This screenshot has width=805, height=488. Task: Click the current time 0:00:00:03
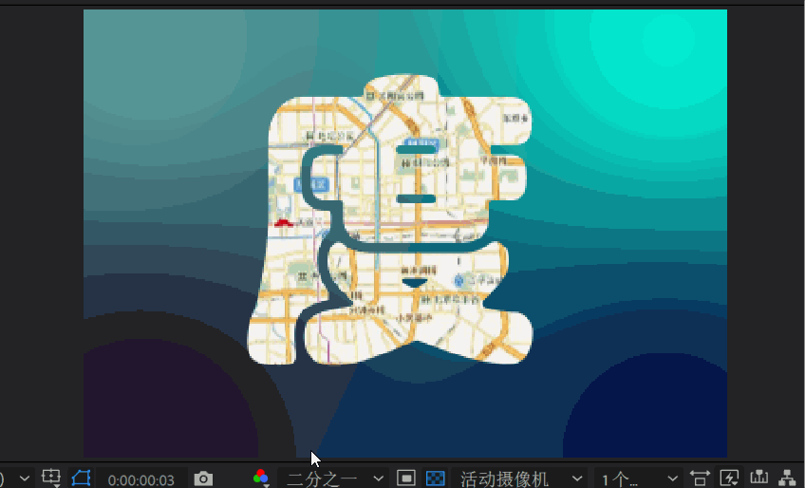point(141,480)
